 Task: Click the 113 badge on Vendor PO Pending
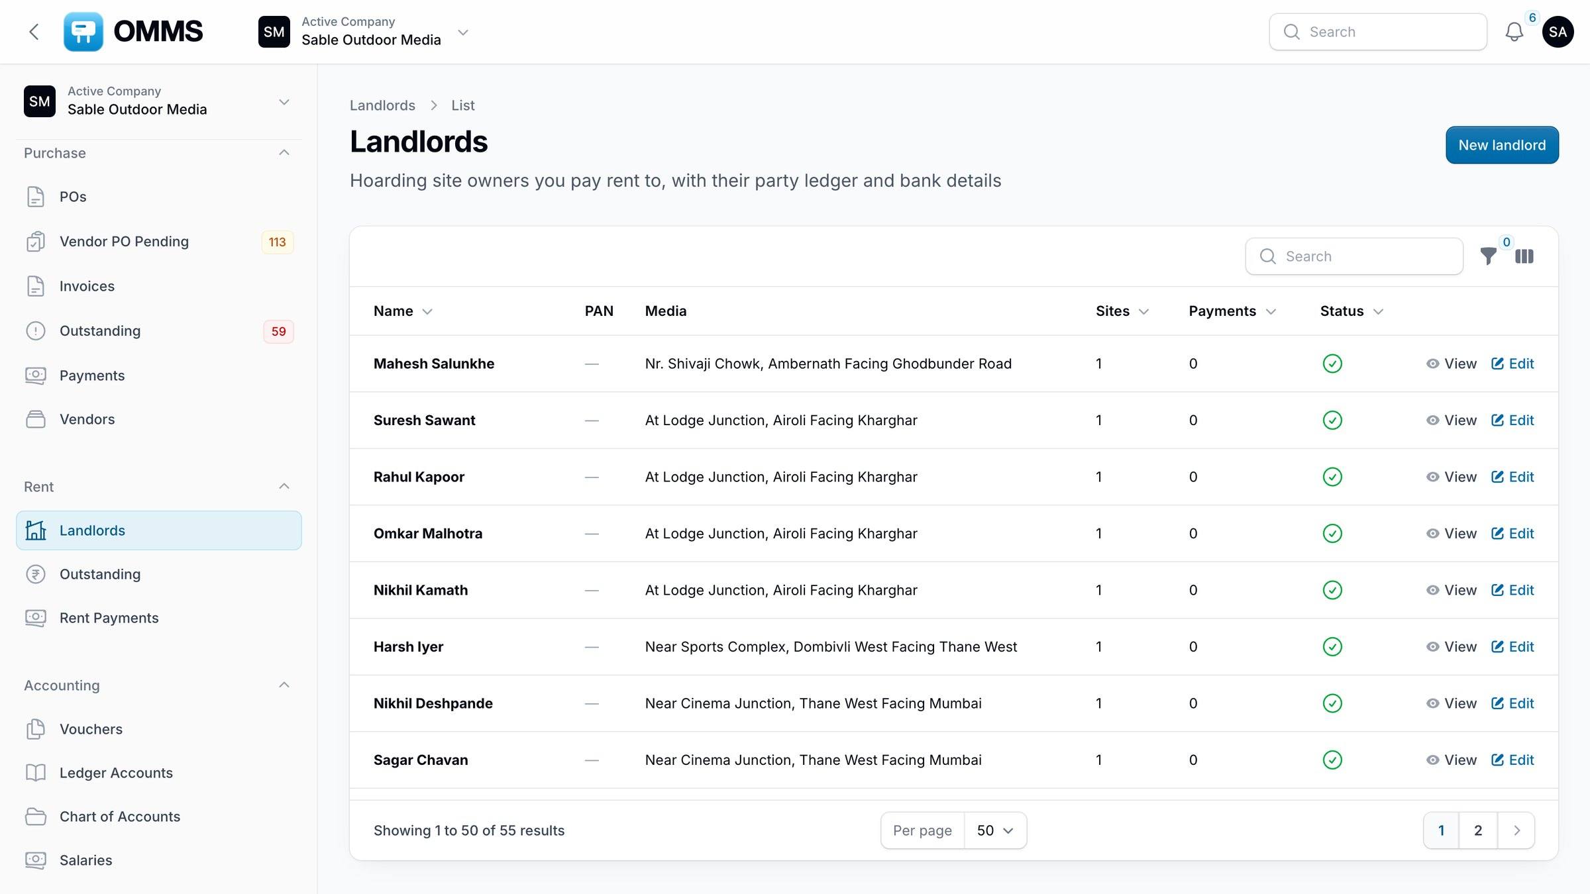278,242
